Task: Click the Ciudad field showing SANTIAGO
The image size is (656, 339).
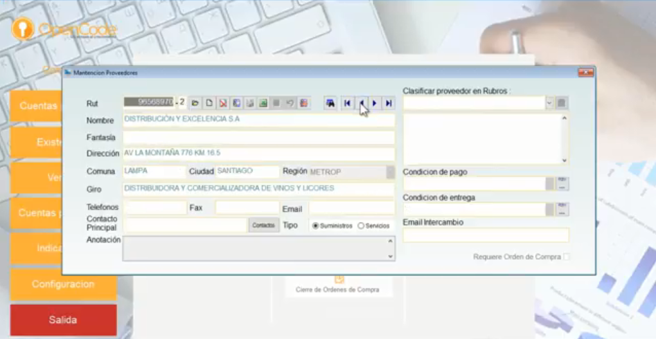Action: [247, 172]
